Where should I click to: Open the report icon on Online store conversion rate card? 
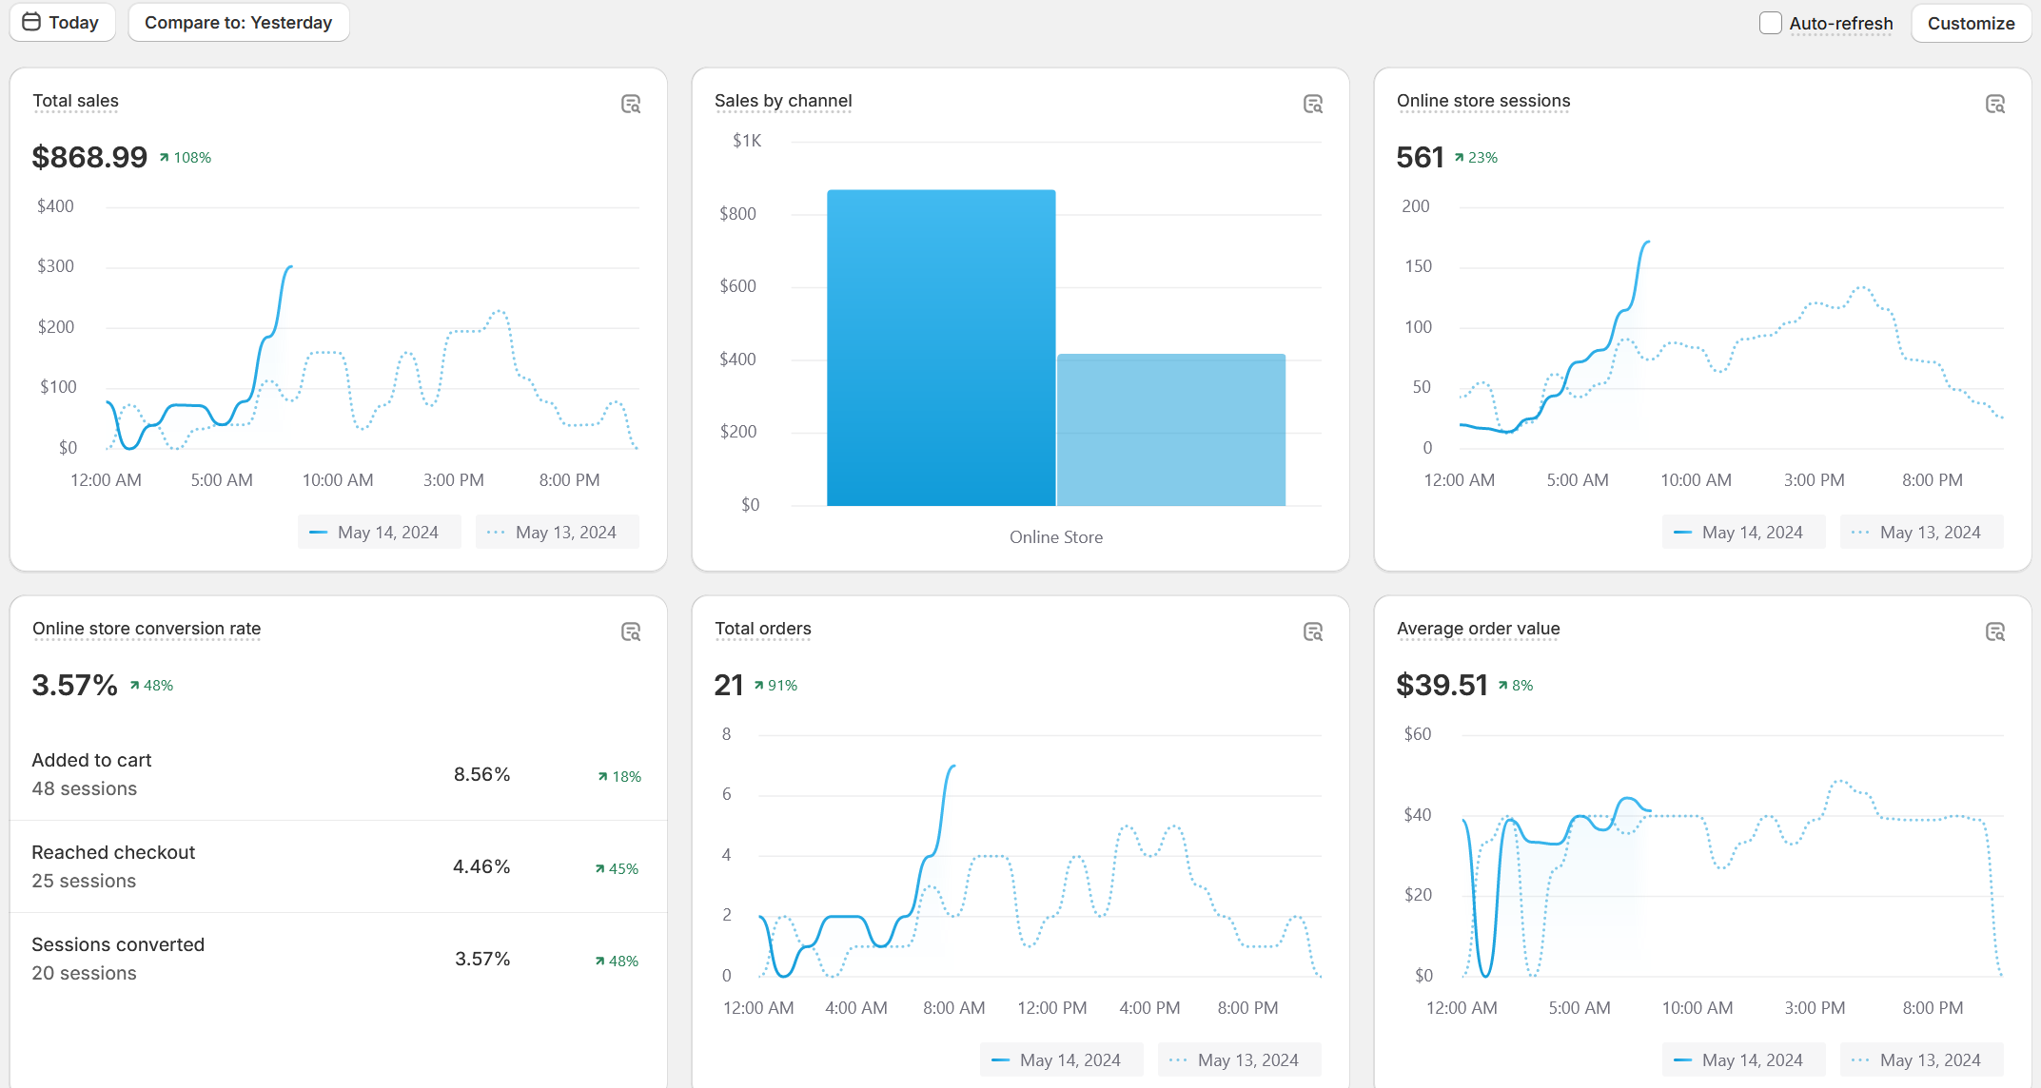click(x=631, y=631)
